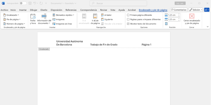Open the Archivo menu
Viewport: 211px width, 105px height.
(x=4, y=10)
